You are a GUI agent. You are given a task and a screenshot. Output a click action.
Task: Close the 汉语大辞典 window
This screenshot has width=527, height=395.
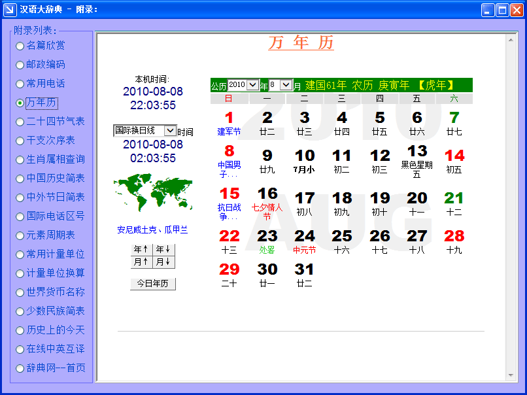517,10
